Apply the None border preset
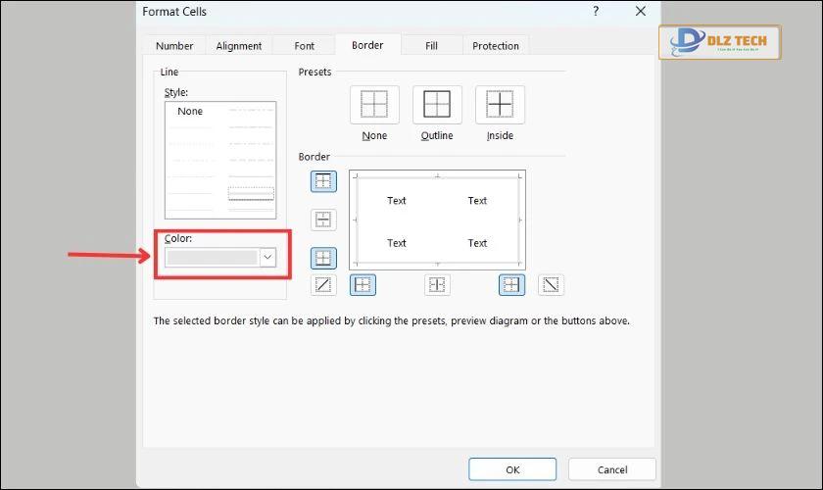This screenshot has height=490, width=823. [374, 105]
